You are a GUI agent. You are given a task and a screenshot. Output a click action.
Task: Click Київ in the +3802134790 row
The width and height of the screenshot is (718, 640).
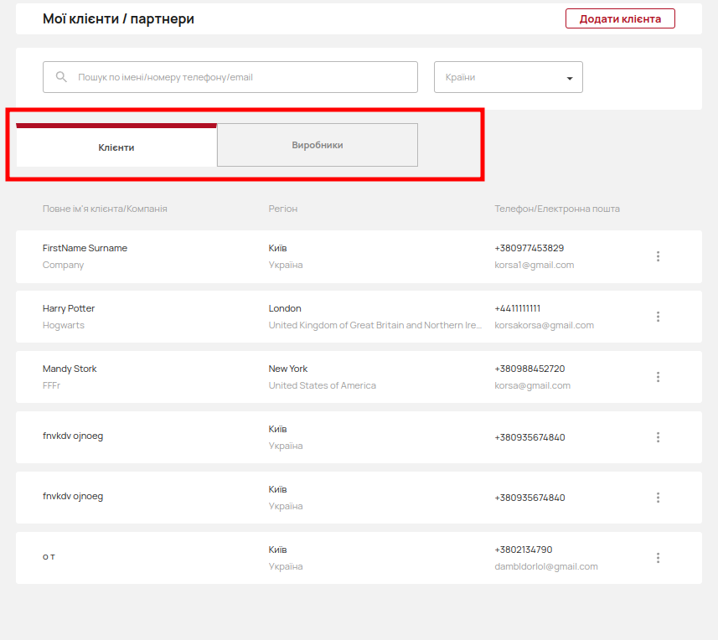277,550
